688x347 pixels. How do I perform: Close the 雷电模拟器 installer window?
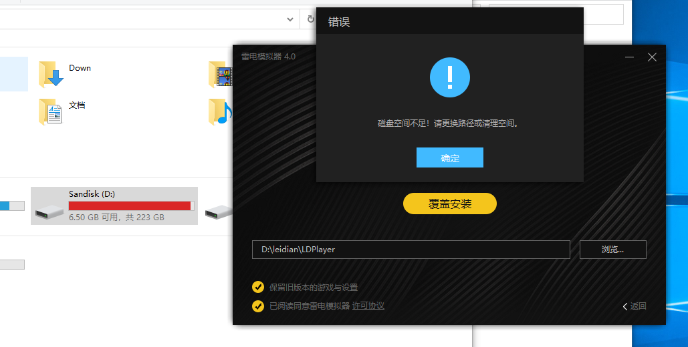click(x=652, y=57)
